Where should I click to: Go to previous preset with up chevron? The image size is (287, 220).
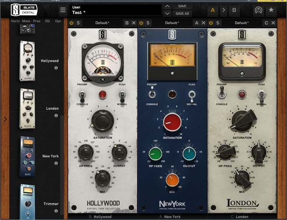[x=167, y=6]
